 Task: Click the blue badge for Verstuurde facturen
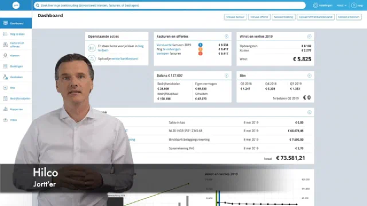(200, 45)
